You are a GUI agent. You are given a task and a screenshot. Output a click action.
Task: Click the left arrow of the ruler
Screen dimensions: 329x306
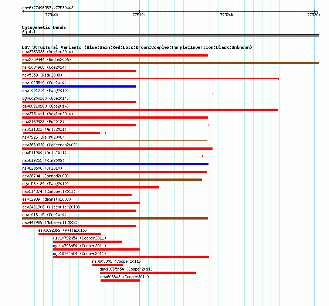(x=23, y=12)
